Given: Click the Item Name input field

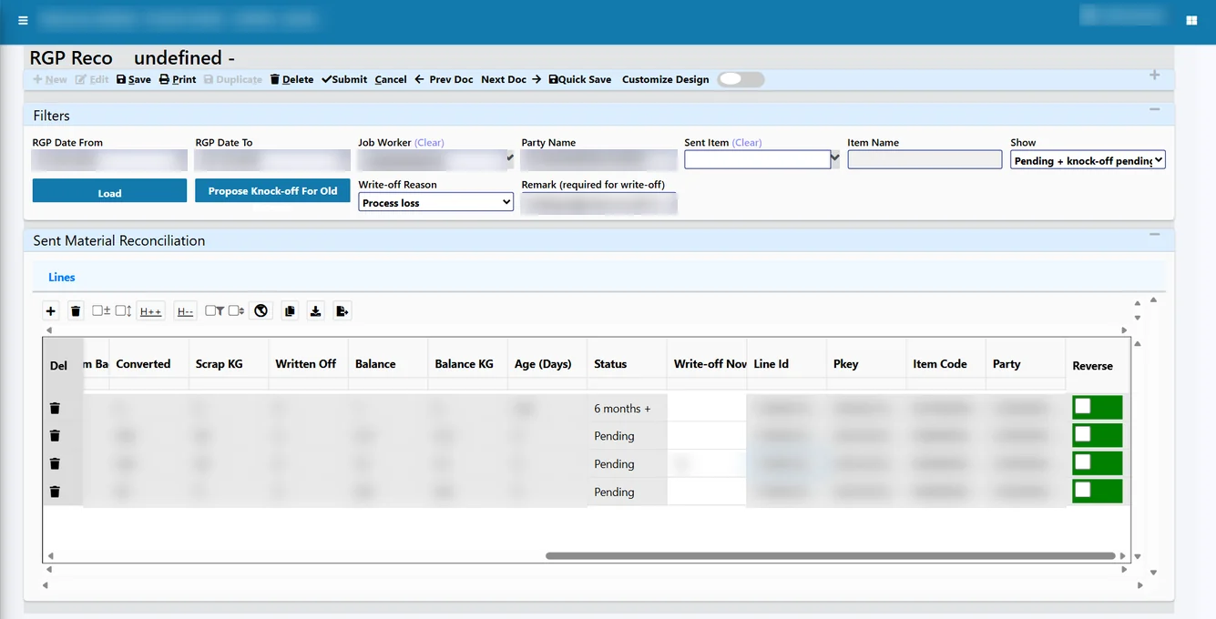Looking at the screenshot, I should (x=925, y=159).
